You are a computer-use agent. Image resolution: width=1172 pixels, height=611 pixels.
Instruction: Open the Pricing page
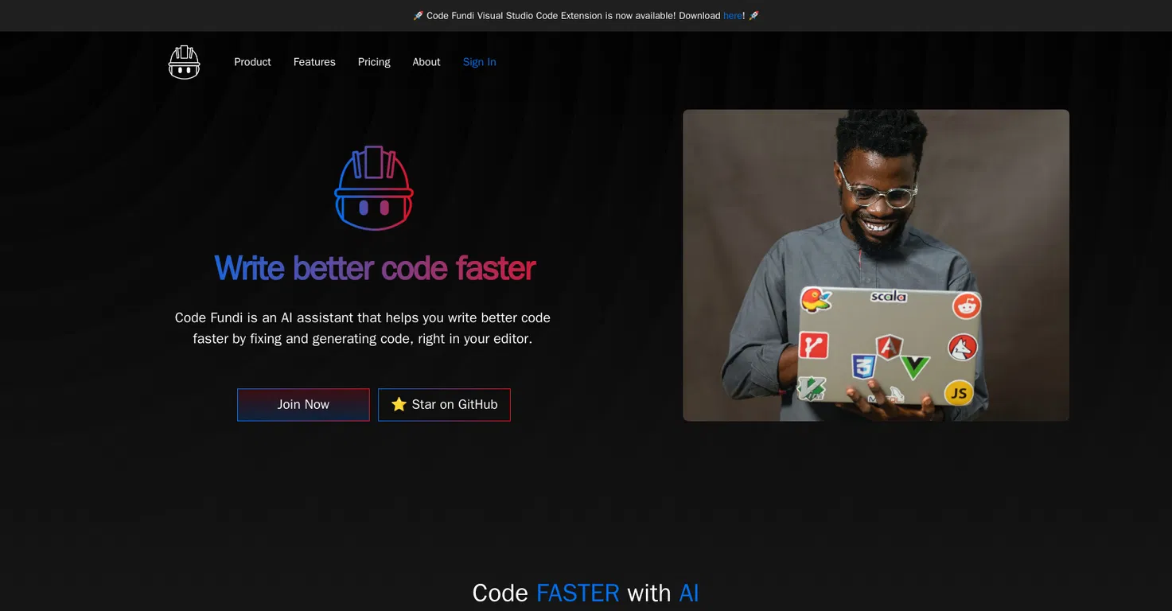374,62
